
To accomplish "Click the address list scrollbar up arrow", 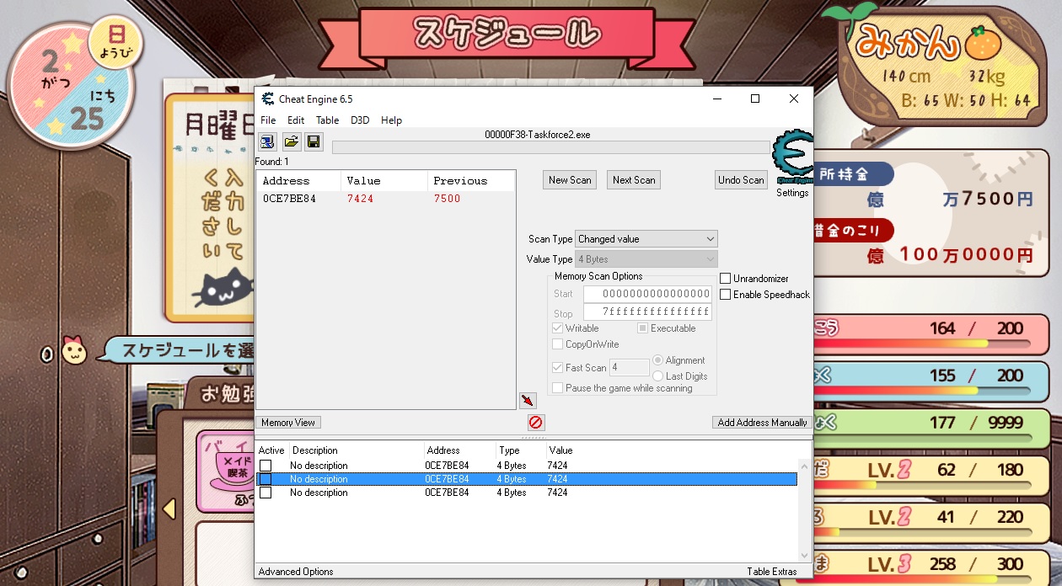I will (x=804, y=465).
